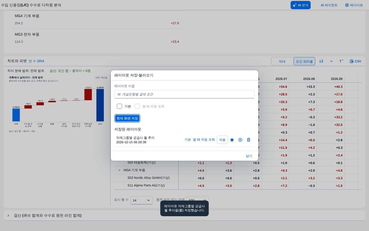Click the toast message about saved layout
Viewport: 369px width, 231px height.
pos(184,209)
